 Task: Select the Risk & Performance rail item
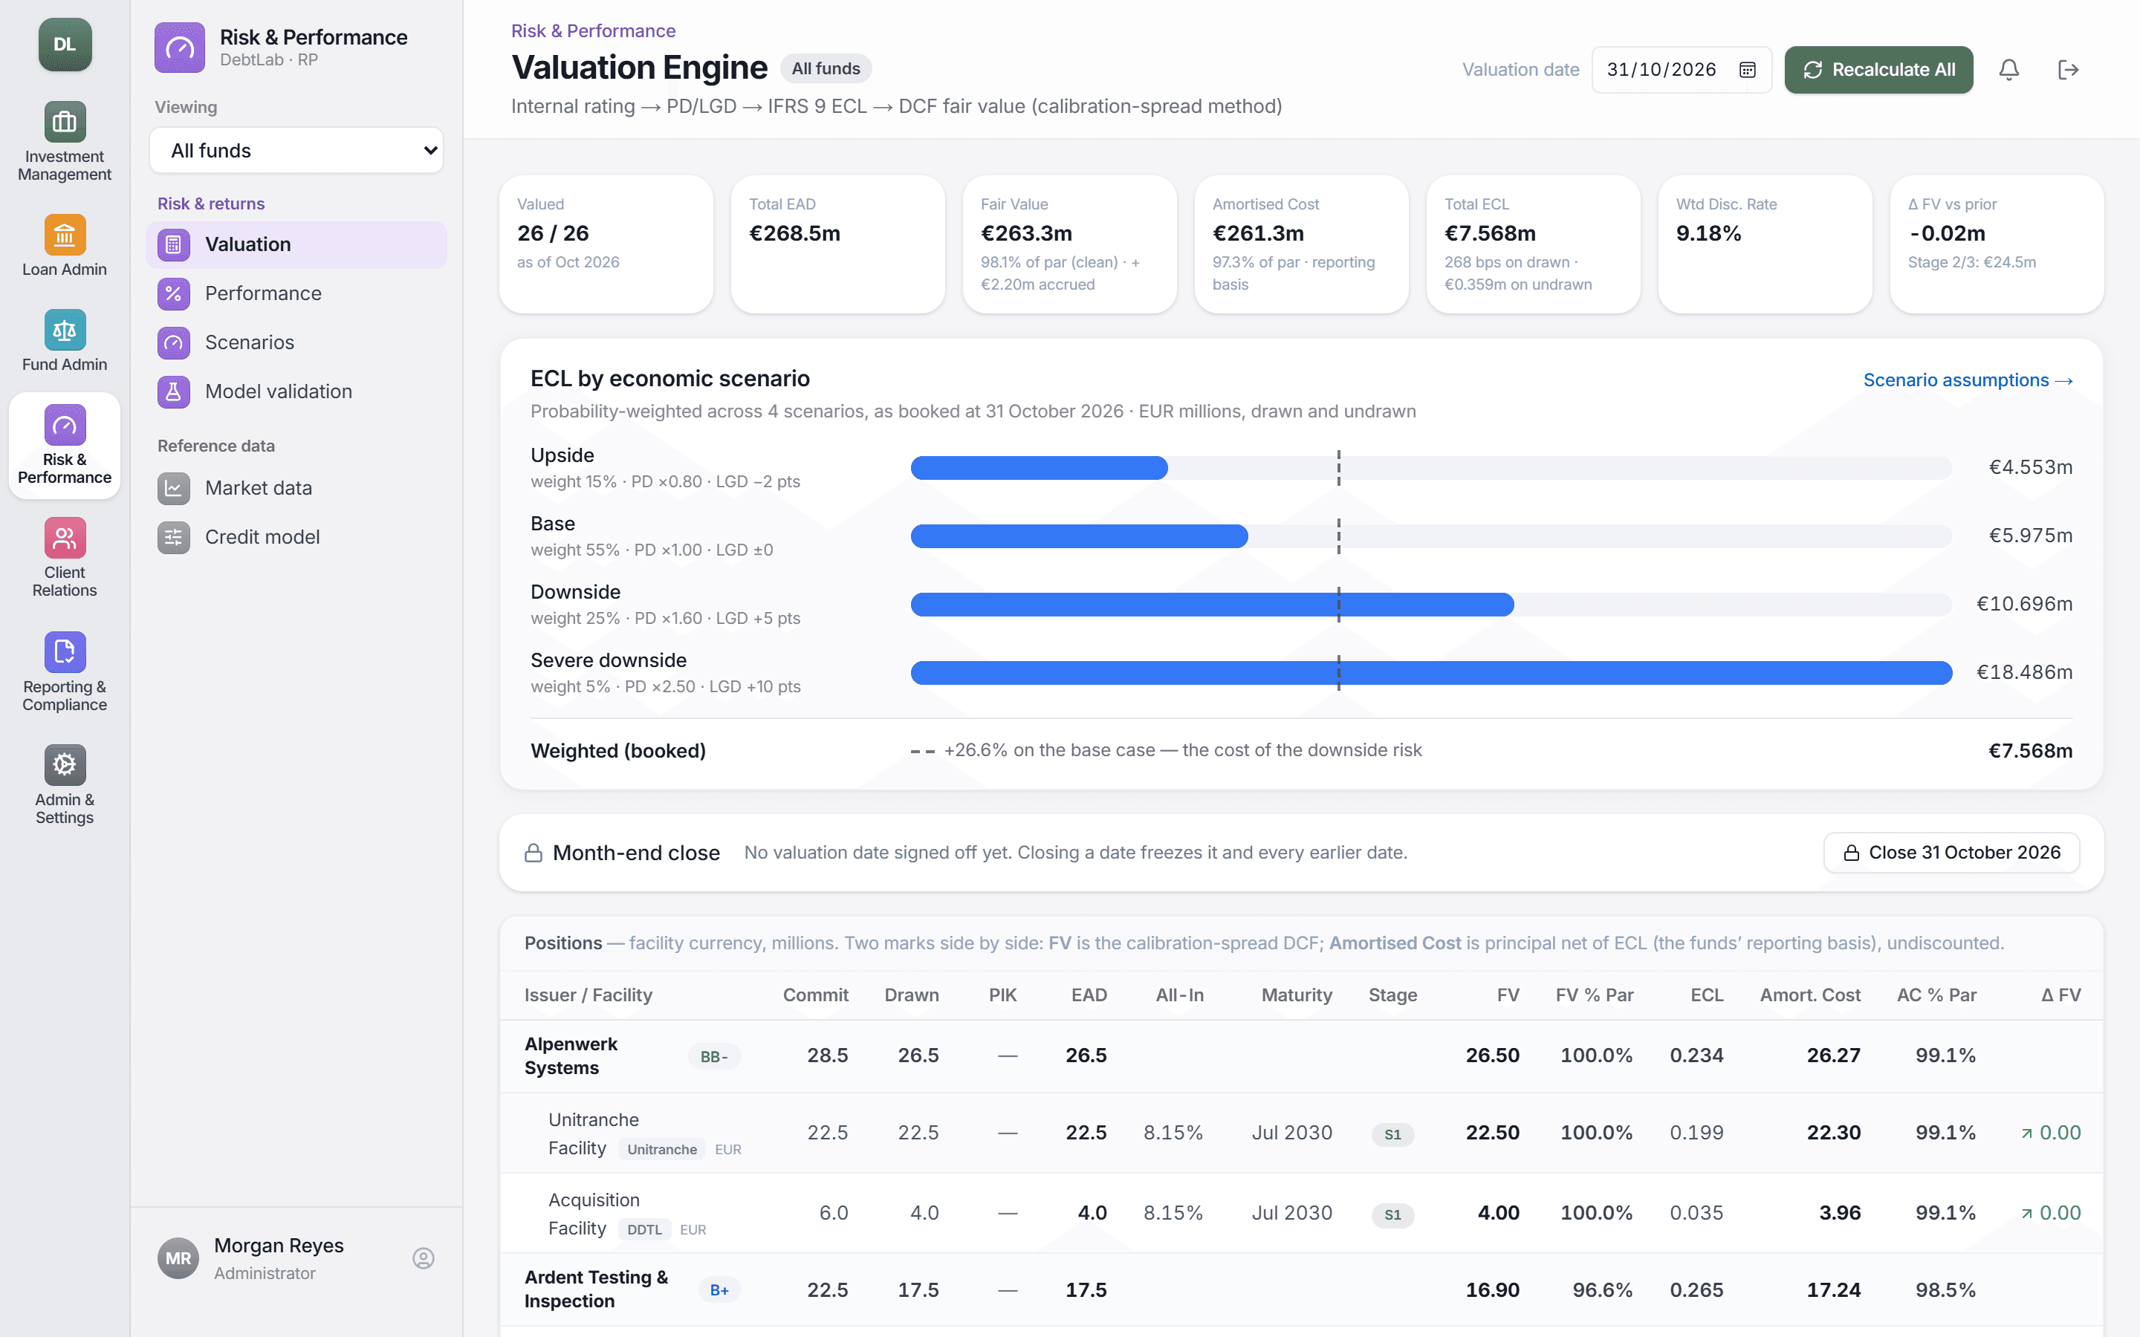(65, 446)
